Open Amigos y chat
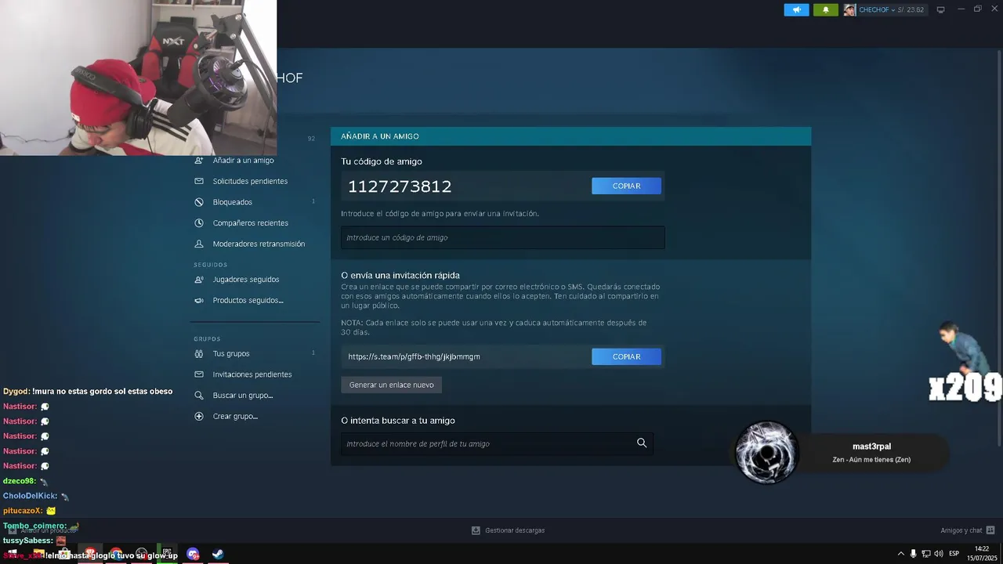1003x564 pixels. click(961, 530)
